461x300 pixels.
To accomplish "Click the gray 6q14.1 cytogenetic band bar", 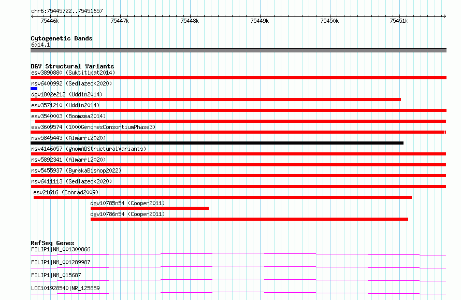I will tap(238, 50).
